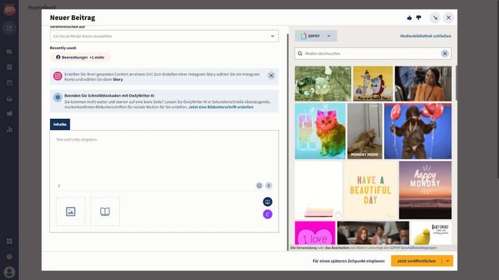The image size is (499, 280).
Task: Select the 'Monday Mood' dog GIF
Action: point(365,131)
